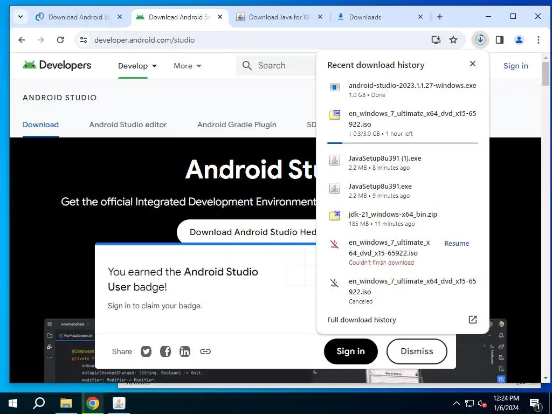Select the Android Studio editor tab
The width and height of the screenshot is (552, 414).
[128, 125]
